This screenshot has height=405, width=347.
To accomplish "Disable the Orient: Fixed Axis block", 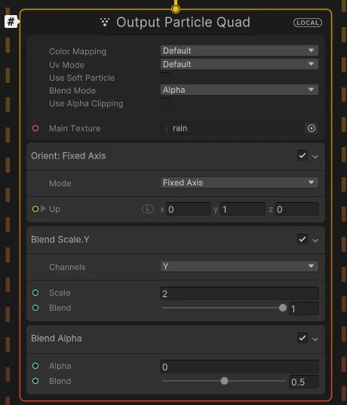I will (x=302, y=156).
